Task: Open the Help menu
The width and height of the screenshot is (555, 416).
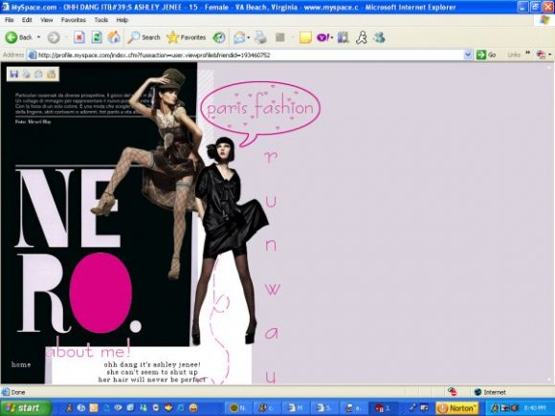Action: coord(122,20)
